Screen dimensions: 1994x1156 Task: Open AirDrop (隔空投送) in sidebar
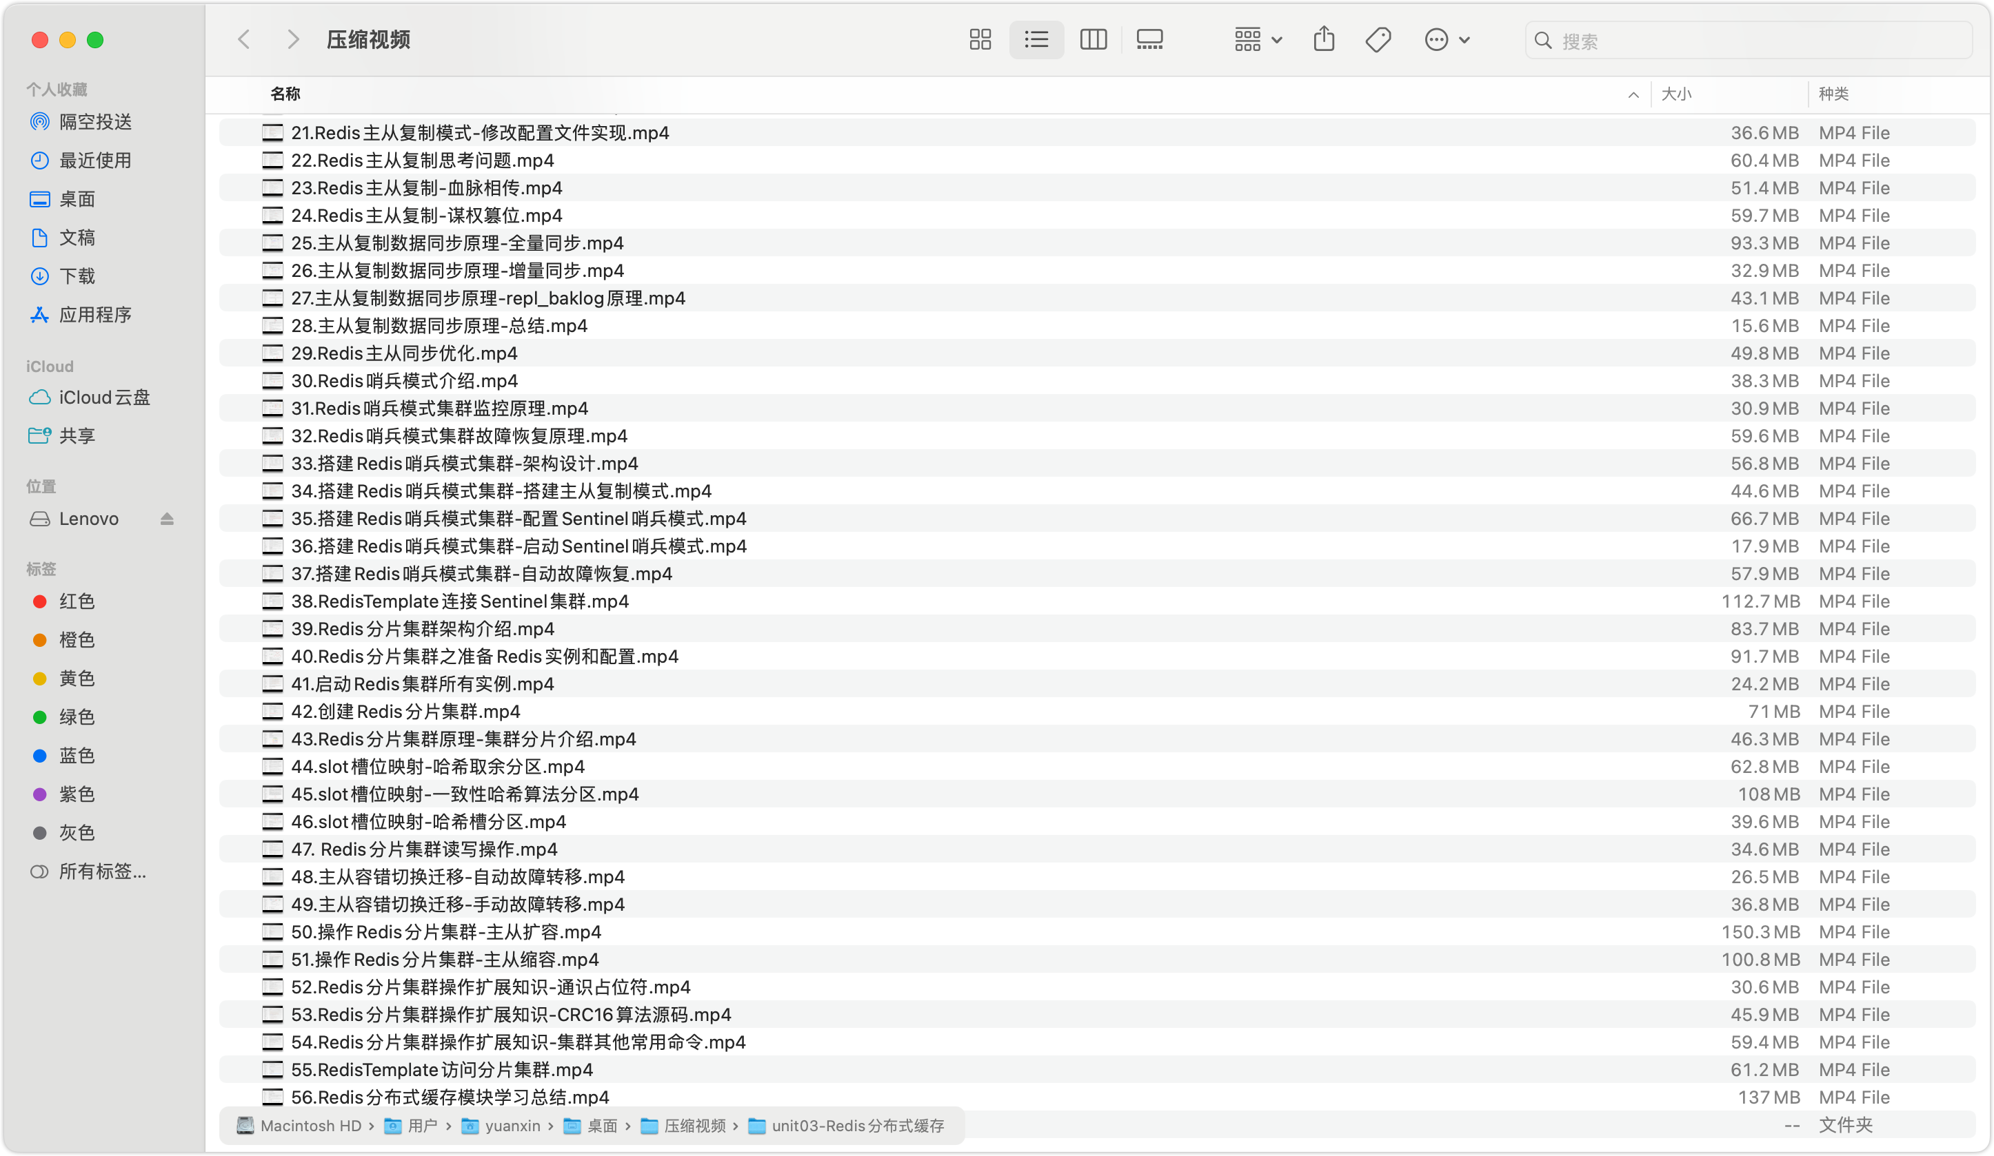coord(95,122)
